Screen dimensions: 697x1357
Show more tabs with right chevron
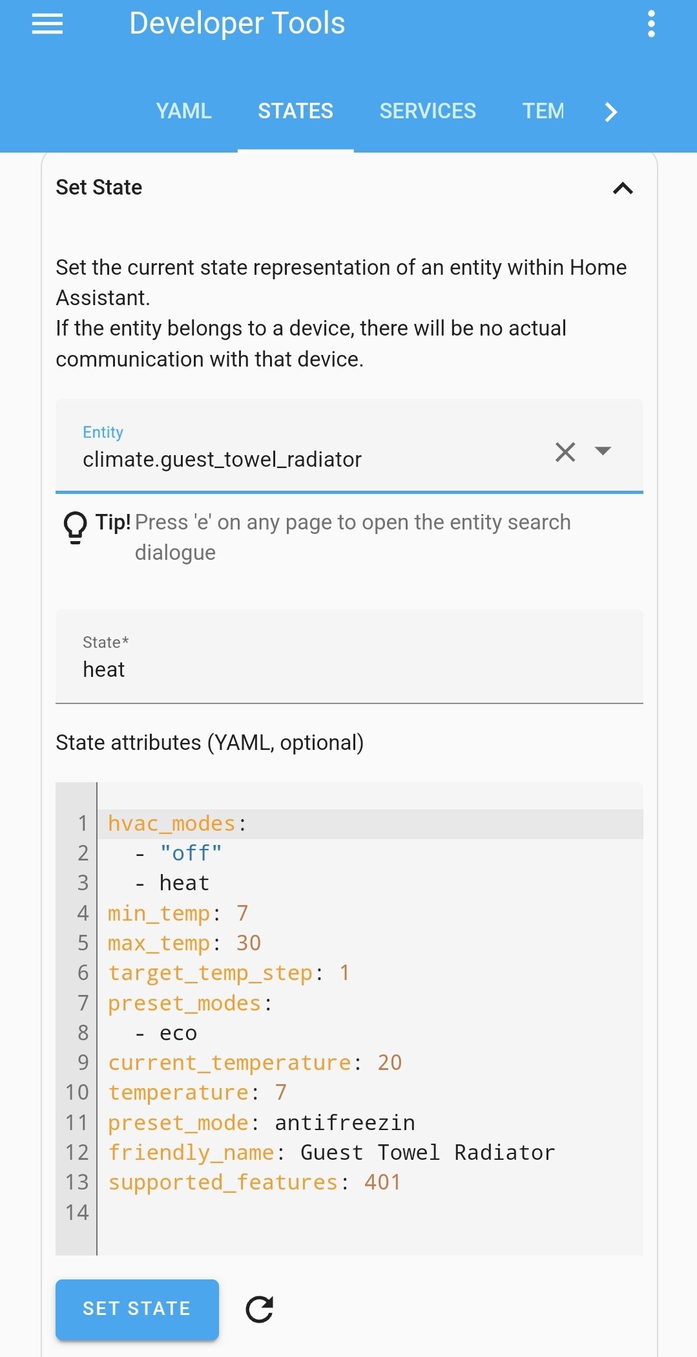[x=610, y=112]
